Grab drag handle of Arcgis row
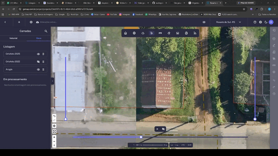 click(43, 70)
